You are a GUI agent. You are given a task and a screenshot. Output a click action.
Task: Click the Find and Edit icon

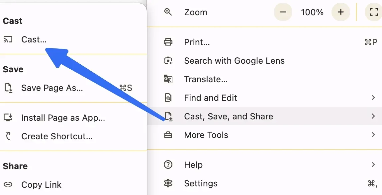[x=168, y=98]
